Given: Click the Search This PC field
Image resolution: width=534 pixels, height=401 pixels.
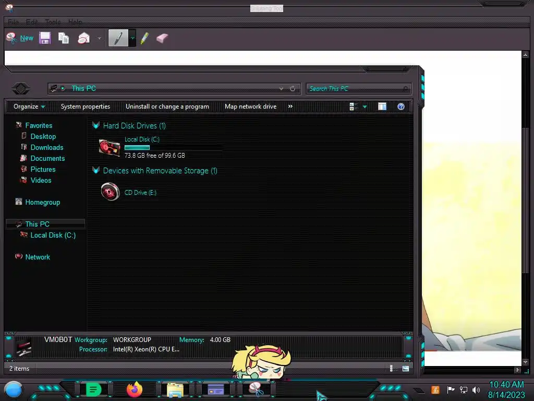Looking at the screenshot, I should tap(358, 89).
